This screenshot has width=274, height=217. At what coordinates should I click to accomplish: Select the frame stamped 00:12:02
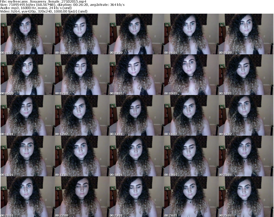point(82,116)
